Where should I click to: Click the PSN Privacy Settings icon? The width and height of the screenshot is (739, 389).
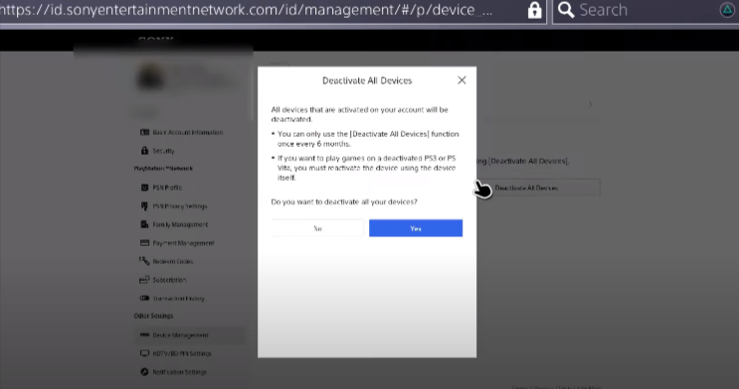tap(144, 206)
